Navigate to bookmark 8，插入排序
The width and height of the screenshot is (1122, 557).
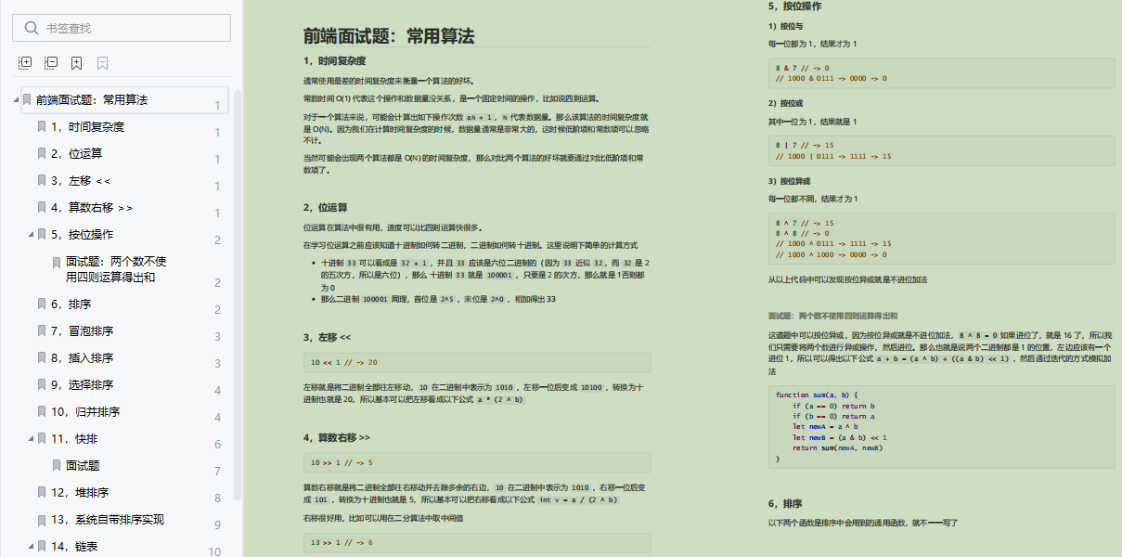tap(82, 358)
